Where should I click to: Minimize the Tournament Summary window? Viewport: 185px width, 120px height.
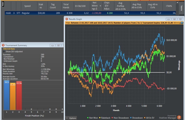[53, 45]
